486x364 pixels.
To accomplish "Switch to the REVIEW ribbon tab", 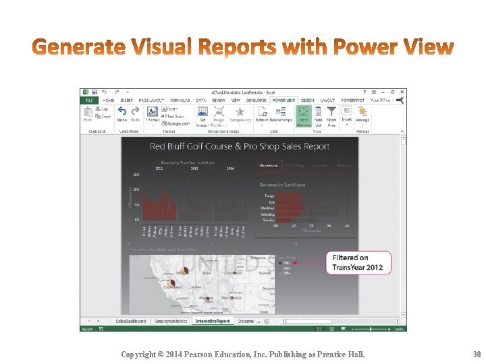I will coord(219,100).
